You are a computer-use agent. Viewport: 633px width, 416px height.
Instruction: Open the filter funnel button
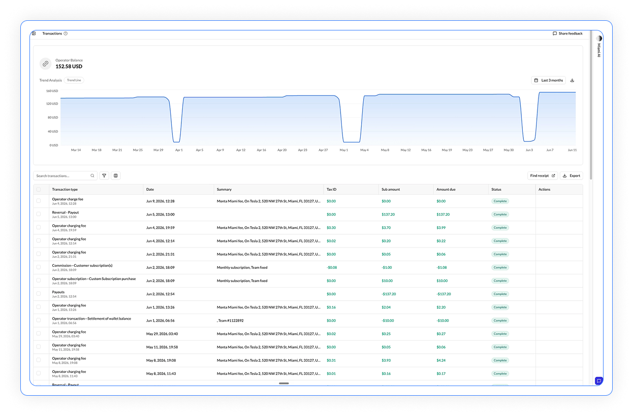tap(104, 176)
